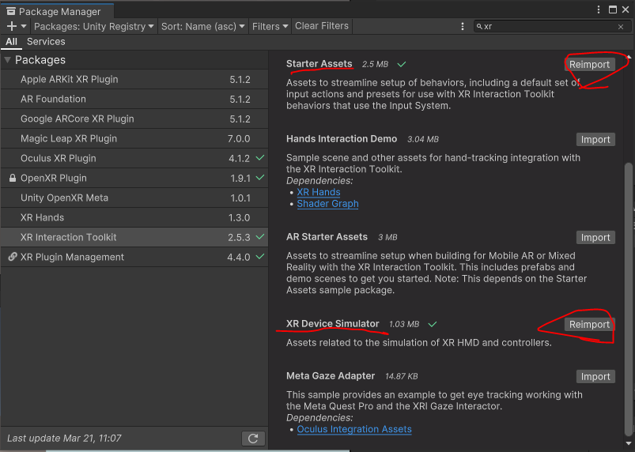Viewport: 635px width, 452px height.
Task: Import the Hands Interaction Demo sample
Action: coord(595,140)
